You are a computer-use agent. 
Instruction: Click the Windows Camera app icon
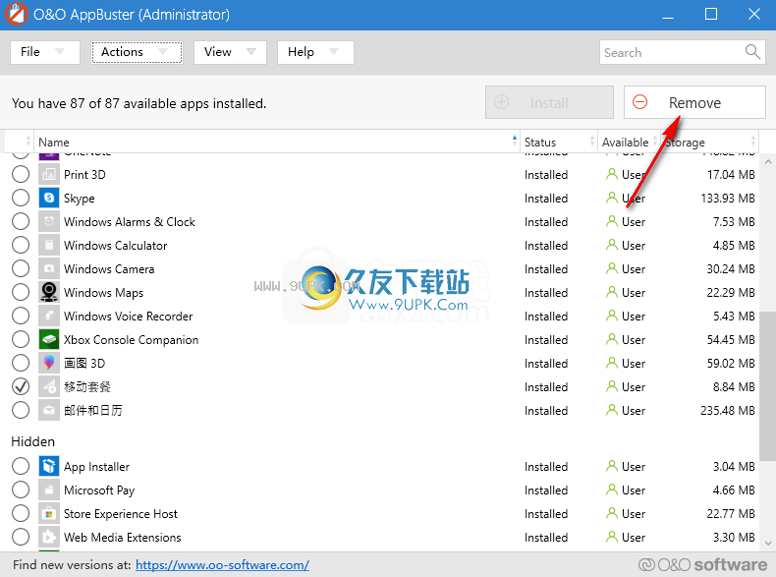(x=49, y=268)
